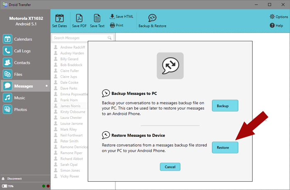Select Emma Popswattle conversation

pos(70,94)
